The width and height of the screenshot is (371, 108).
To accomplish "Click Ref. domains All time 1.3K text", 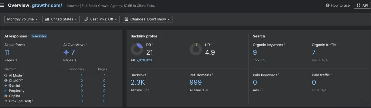I will [x=199, y=90].
